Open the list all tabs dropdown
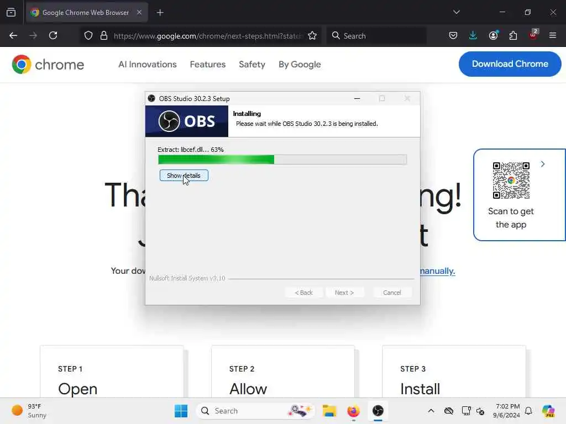566x424 pixels. tap(456, 12)
